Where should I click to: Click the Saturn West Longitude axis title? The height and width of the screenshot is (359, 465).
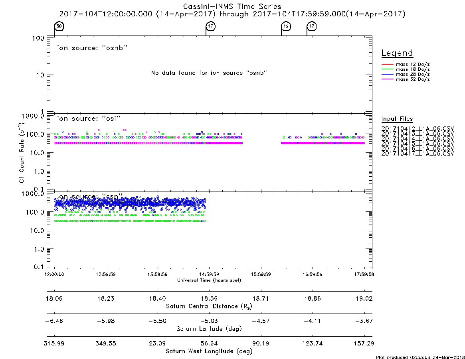click(209, 351)
